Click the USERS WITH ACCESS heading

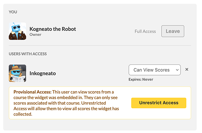28,54
